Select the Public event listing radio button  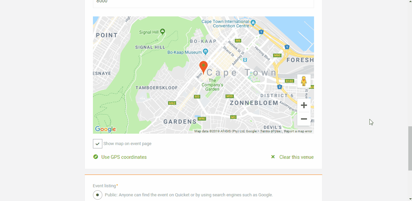tap(98, 195)
